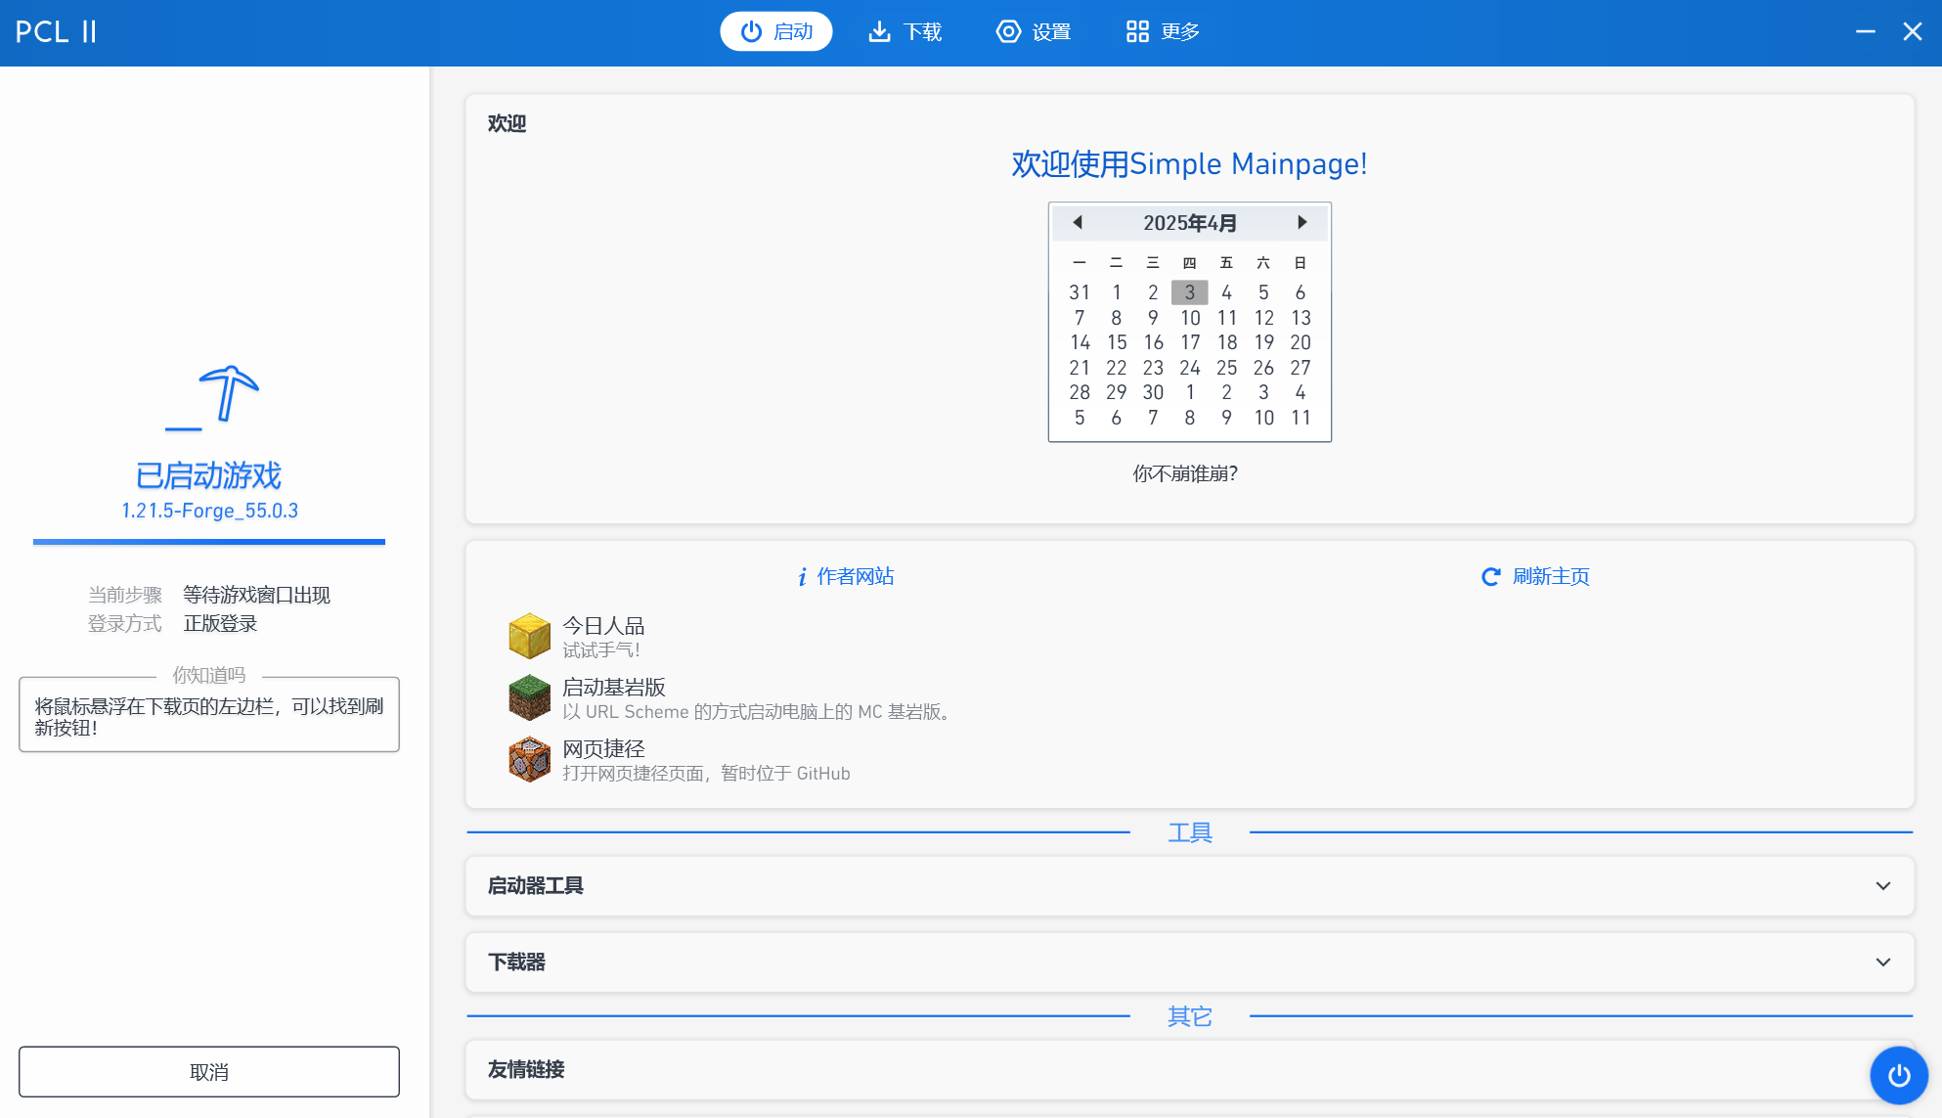Select calendar date 31 of previous month
This screenshot has width=1942, height=1118.
[x=1080, y=292]
